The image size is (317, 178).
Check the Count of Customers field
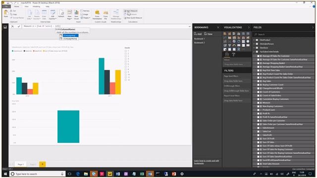(258, 92)
